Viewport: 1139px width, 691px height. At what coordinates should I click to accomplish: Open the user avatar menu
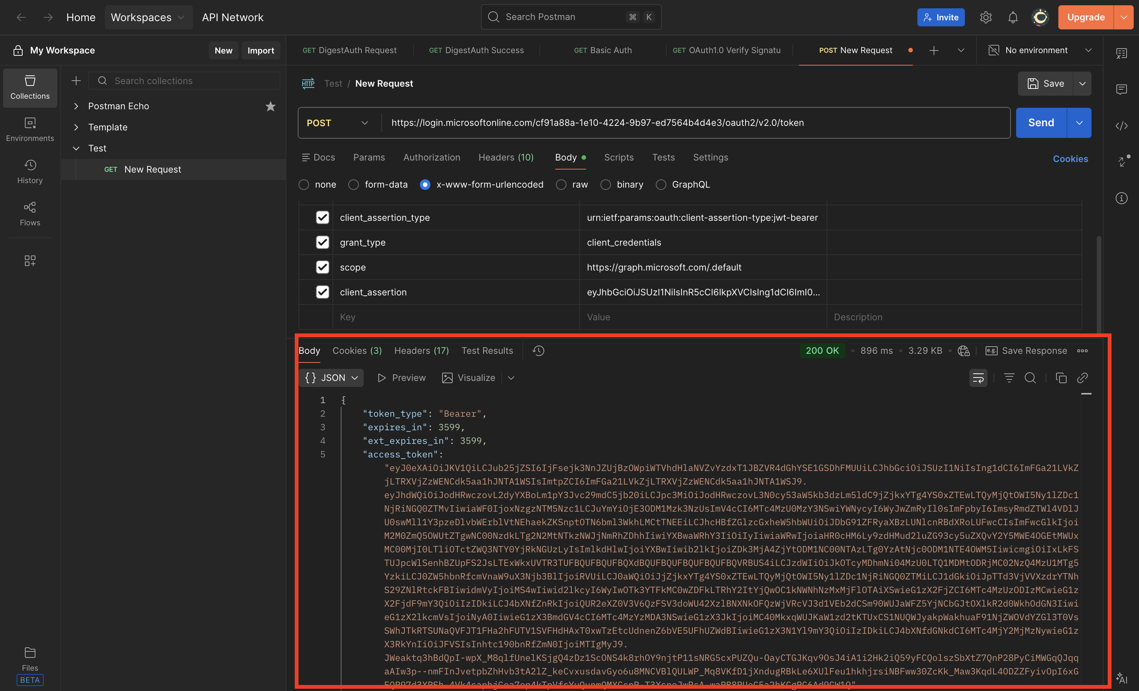point(1040,17)
